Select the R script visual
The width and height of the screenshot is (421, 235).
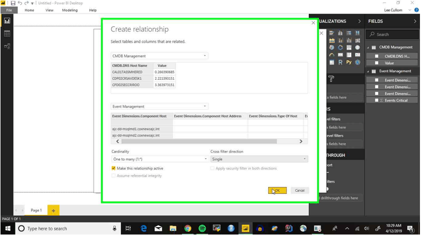[x=340, y=62]
